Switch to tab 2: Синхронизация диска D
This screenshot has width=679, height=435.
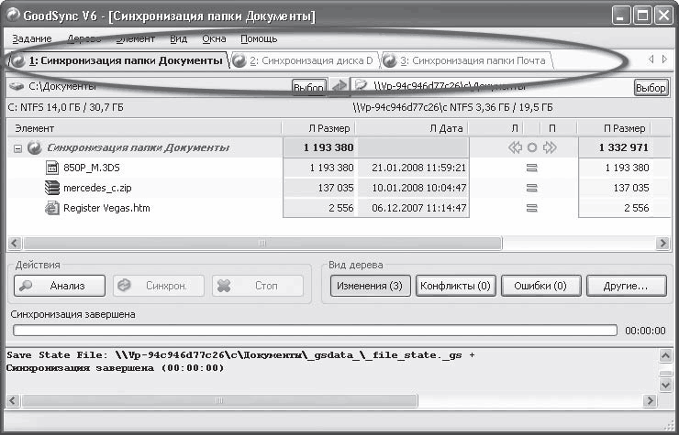click(304, 60)
